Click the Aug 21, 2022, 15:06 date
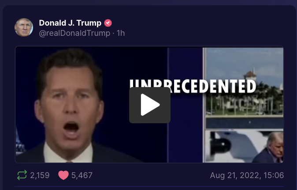Image resolution: width=297 pixels, height=190 pixels. click(247, 175)
